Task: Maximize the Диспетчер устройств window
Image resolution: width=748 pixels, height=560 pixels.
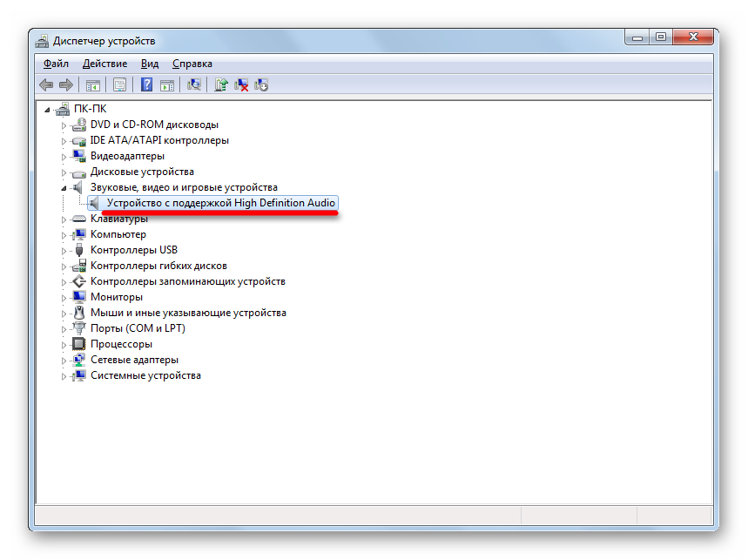Action: (x=661, y=37)
